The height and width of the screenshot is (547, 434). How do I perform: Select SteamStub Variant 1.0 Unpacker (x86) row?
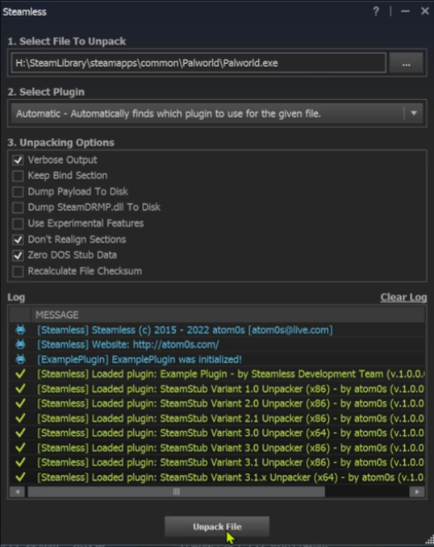point(217,389)
